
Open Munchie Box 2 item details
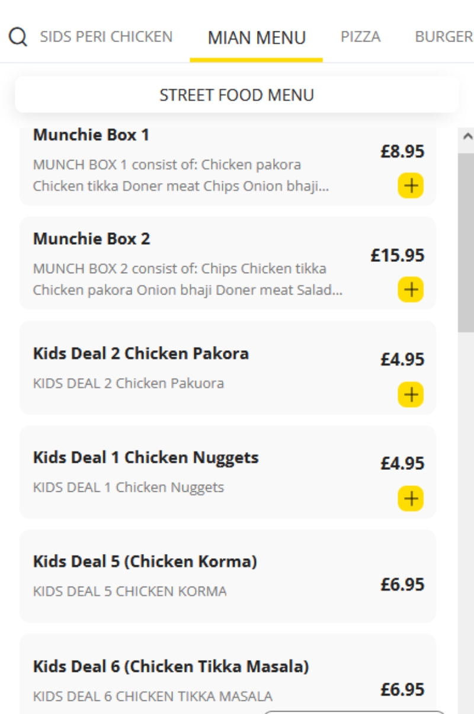[228, 263]
